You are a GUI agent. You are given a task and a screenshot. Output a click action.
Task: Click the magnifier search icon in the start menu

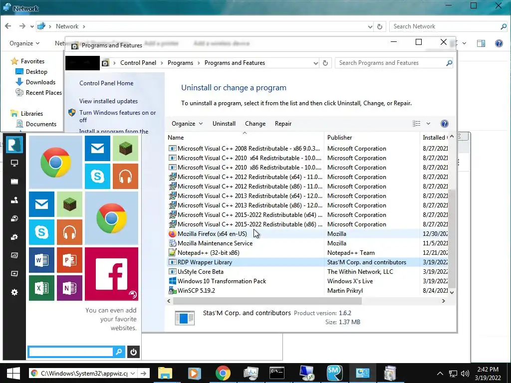point(119,352)
